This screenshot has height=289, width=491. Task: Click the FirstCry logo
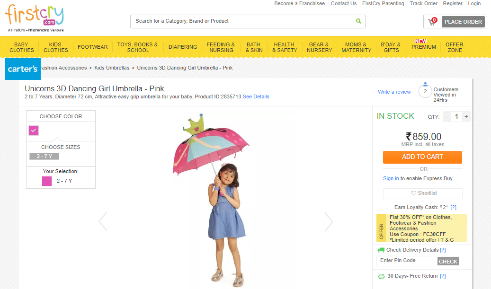click(34, 18)
